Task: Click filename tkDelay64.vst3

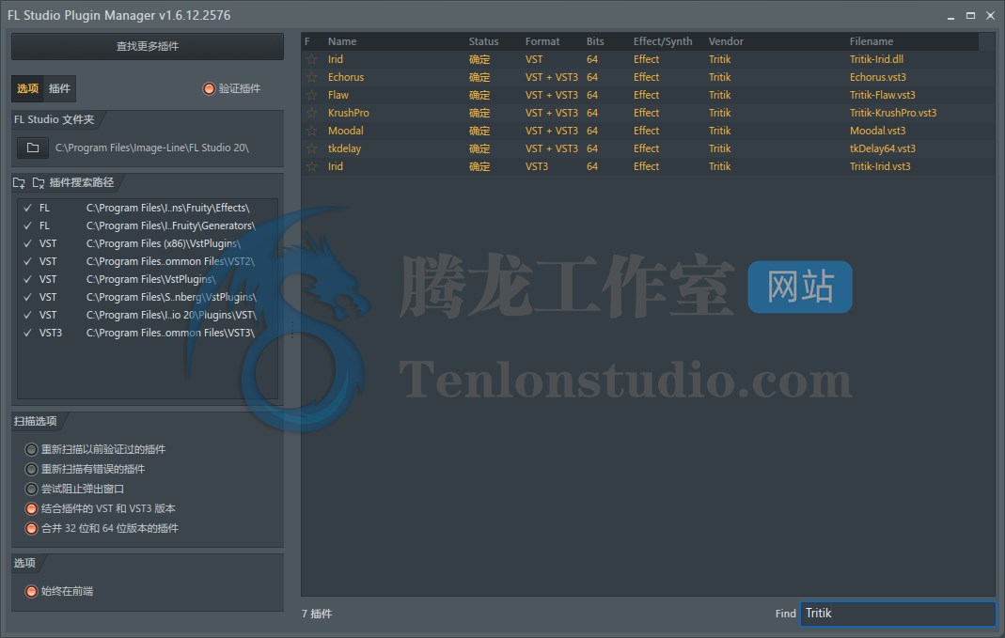Action: pos(883,149)
